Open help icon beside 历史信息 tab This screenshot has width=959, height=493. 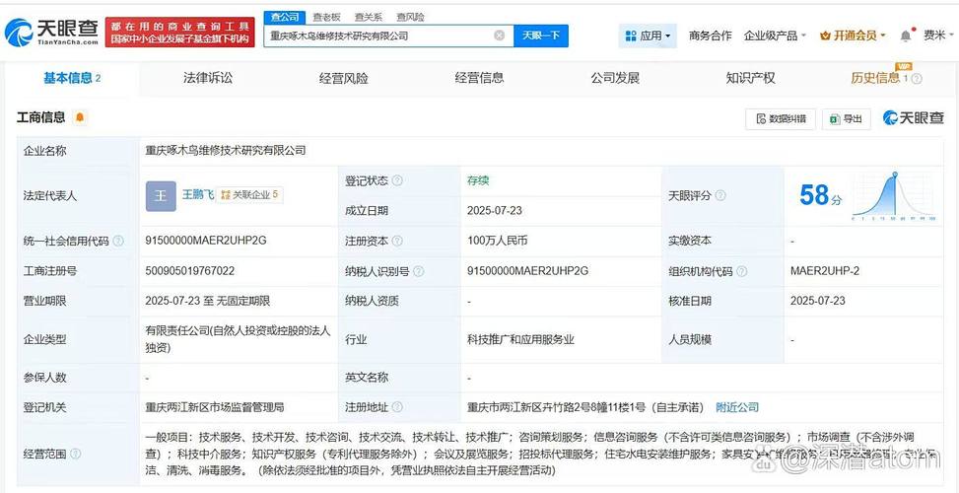coord(917,78)
